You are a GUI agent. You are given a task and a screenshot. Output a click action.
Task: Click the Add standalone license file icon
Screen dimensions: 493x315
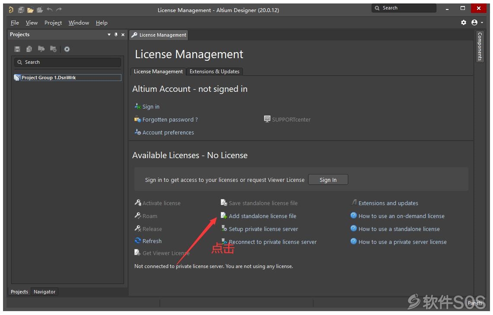pos(224,215)
